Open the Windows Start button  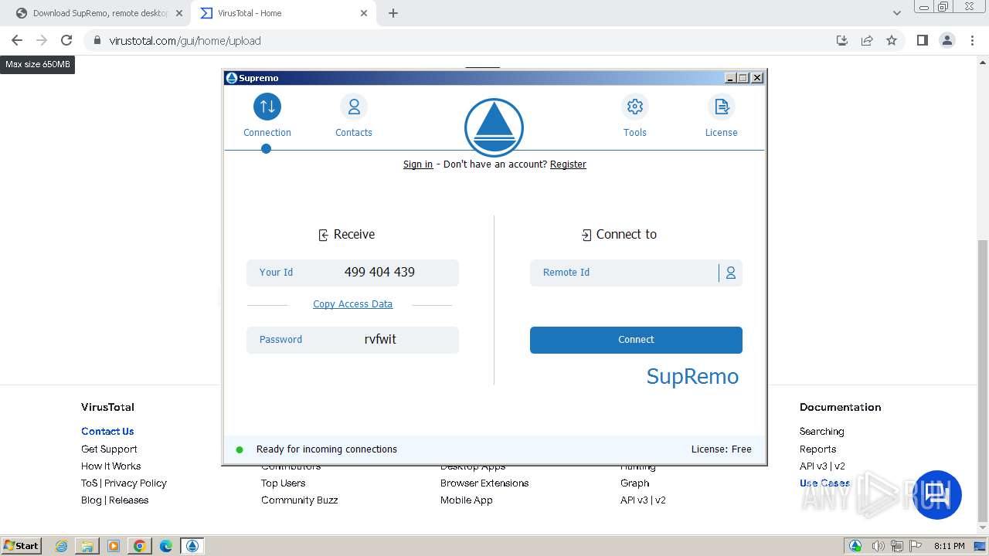22,546
